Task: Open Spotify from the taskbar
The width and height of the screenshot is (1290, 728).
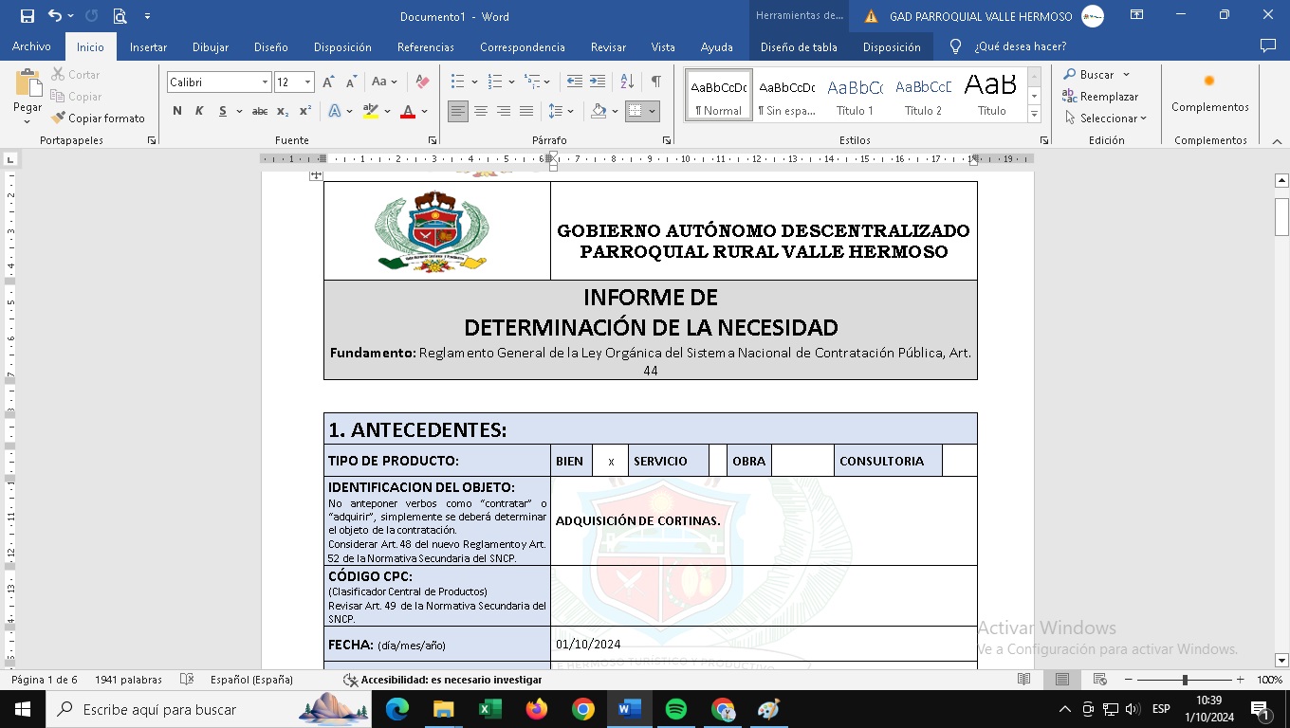Action: click(676, 709)
